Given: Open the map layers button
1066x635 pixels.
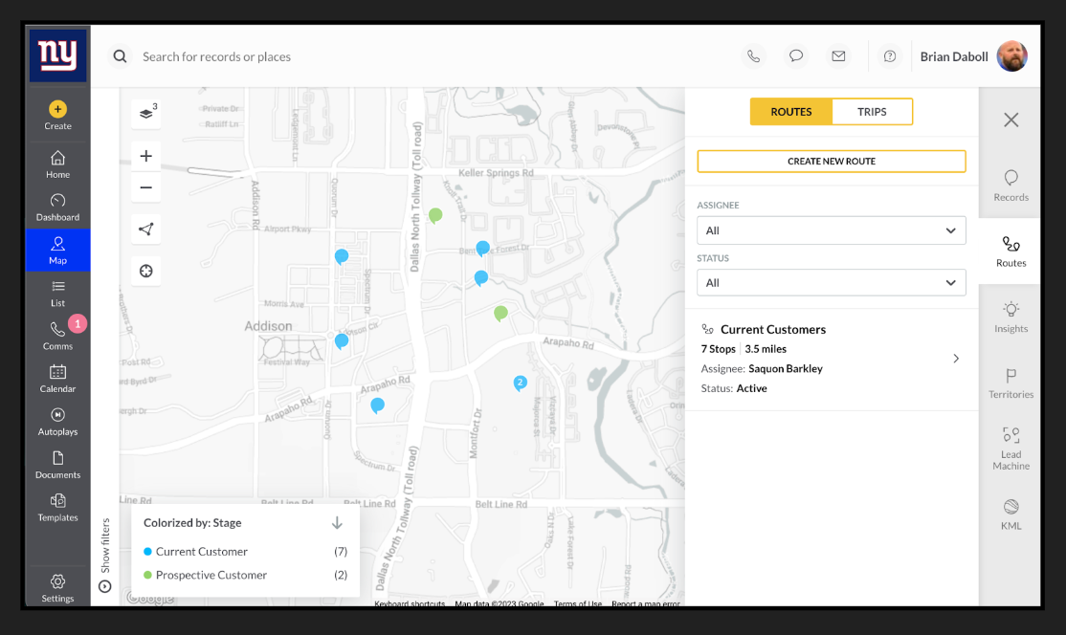Looking at the screenshot, I should coord(146,114).
